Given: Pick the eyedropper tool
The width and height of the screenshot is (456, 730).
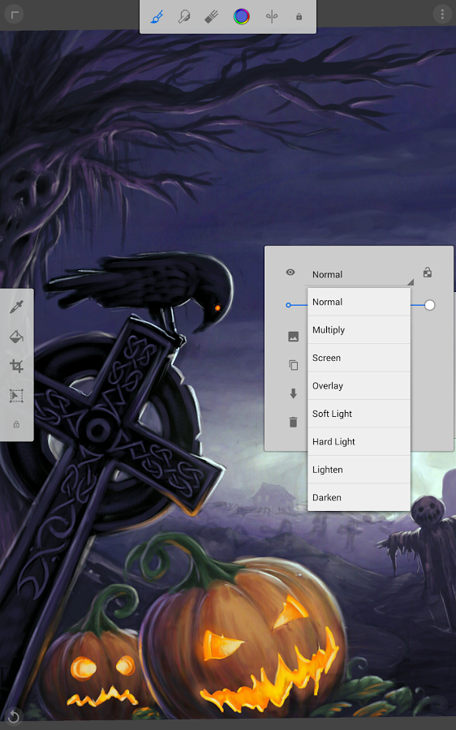Looking at the screenshot, I should pyautogui.click(x=16, y=307).
